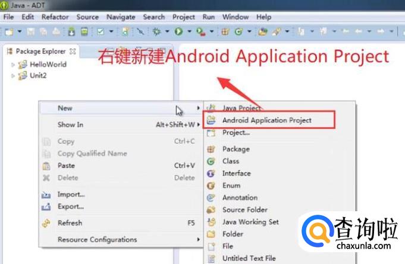
Task: Open the Help menu
Action: (263, 17)
